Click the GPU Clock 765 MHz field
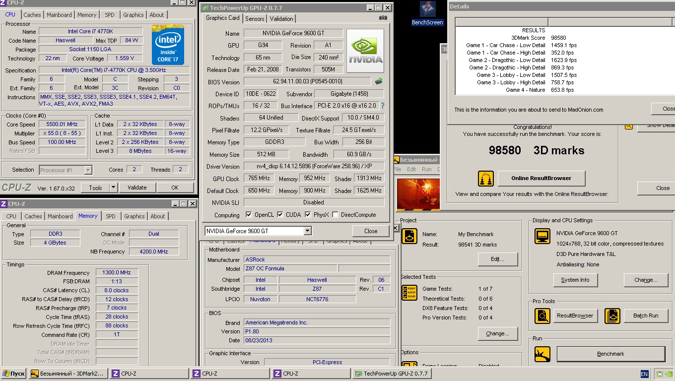This screenshot has height=381, width=675. point(258,179)
